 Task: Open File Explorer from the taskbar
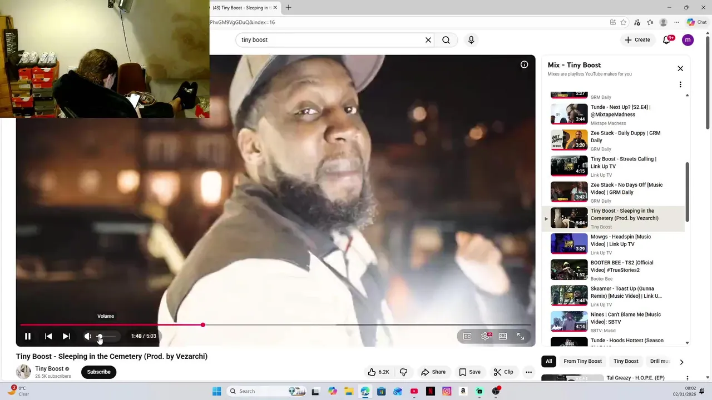[349, 391]
